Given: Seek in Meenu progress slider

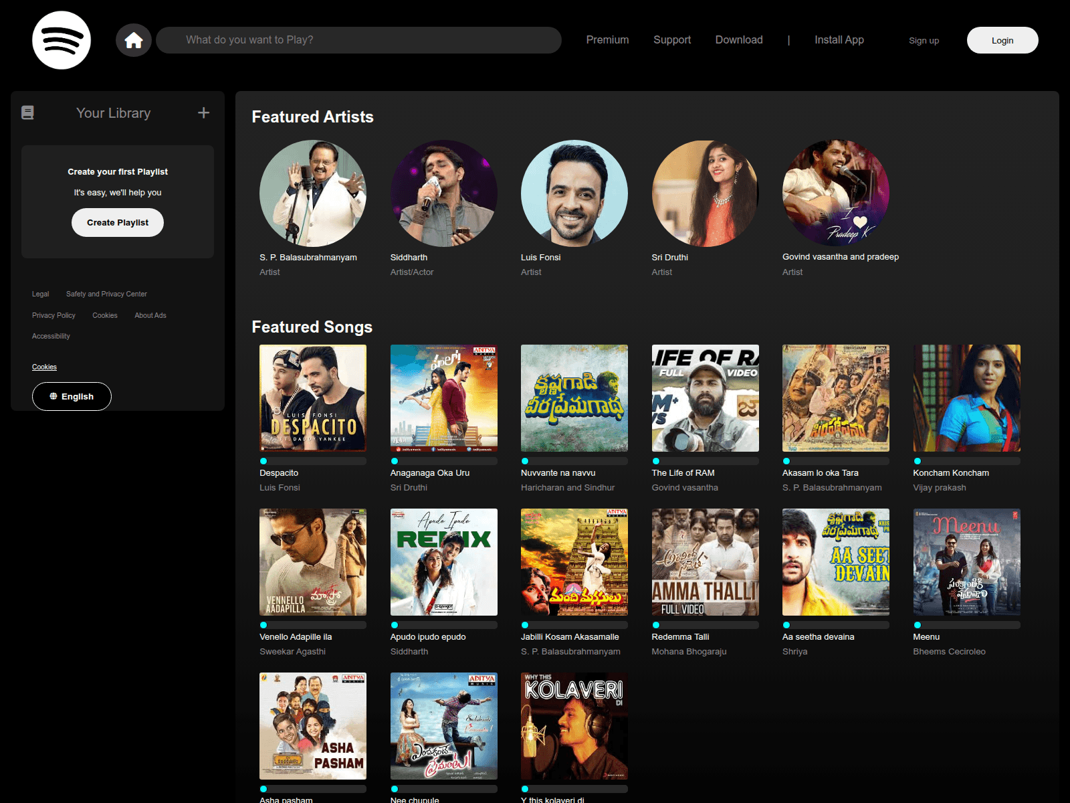Looking at the screenshot, I should pos(967,625).
